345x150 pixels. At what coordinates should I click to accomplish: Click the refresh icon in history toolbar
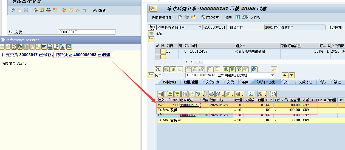(273, 94)
